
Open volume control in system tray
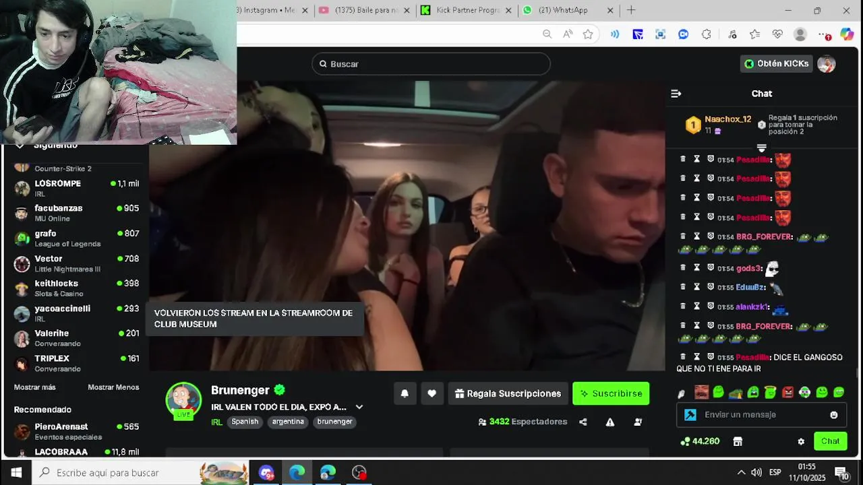(x=756, y=472)
